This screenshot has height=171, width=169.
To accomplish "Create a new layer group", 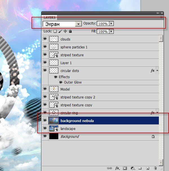I will pyautogui.click(x=140, y=168).
